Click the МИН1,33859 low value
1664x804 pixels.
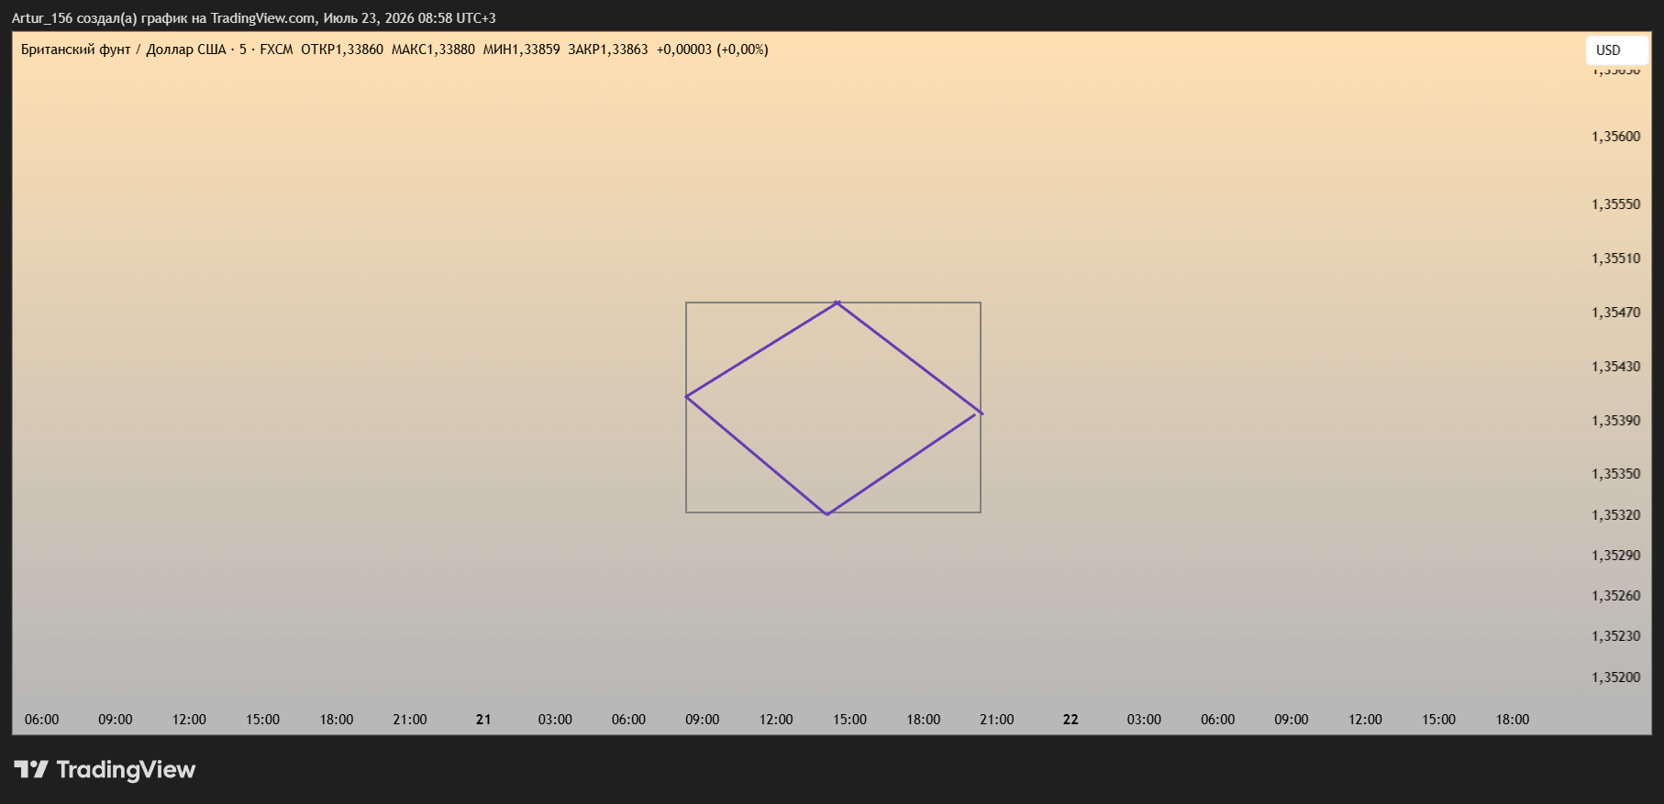pos(521,50)
